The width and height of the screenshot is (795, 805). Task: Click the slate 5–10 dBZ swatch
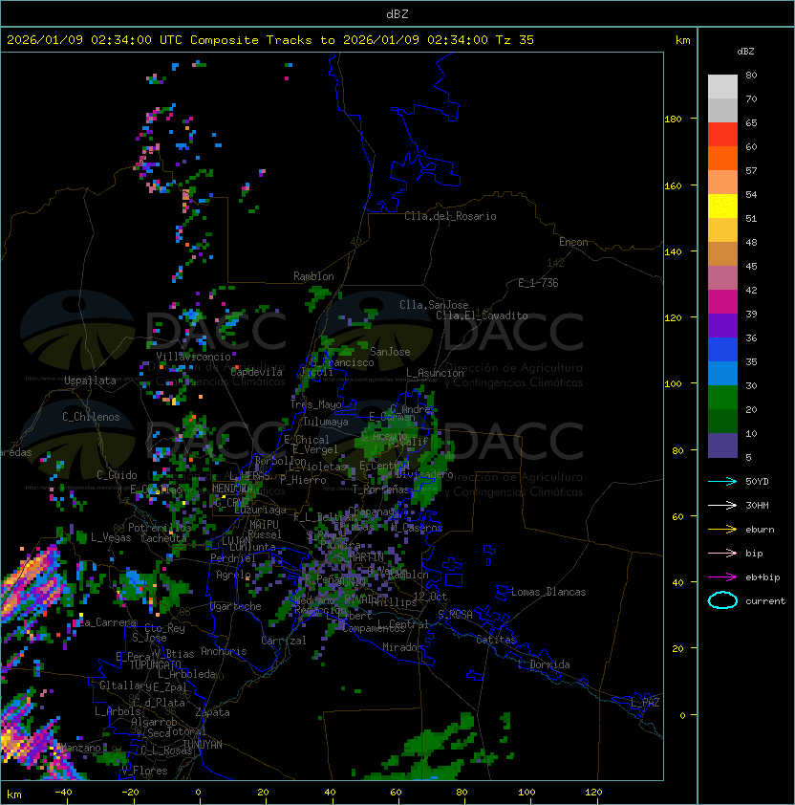click(722, 446)
